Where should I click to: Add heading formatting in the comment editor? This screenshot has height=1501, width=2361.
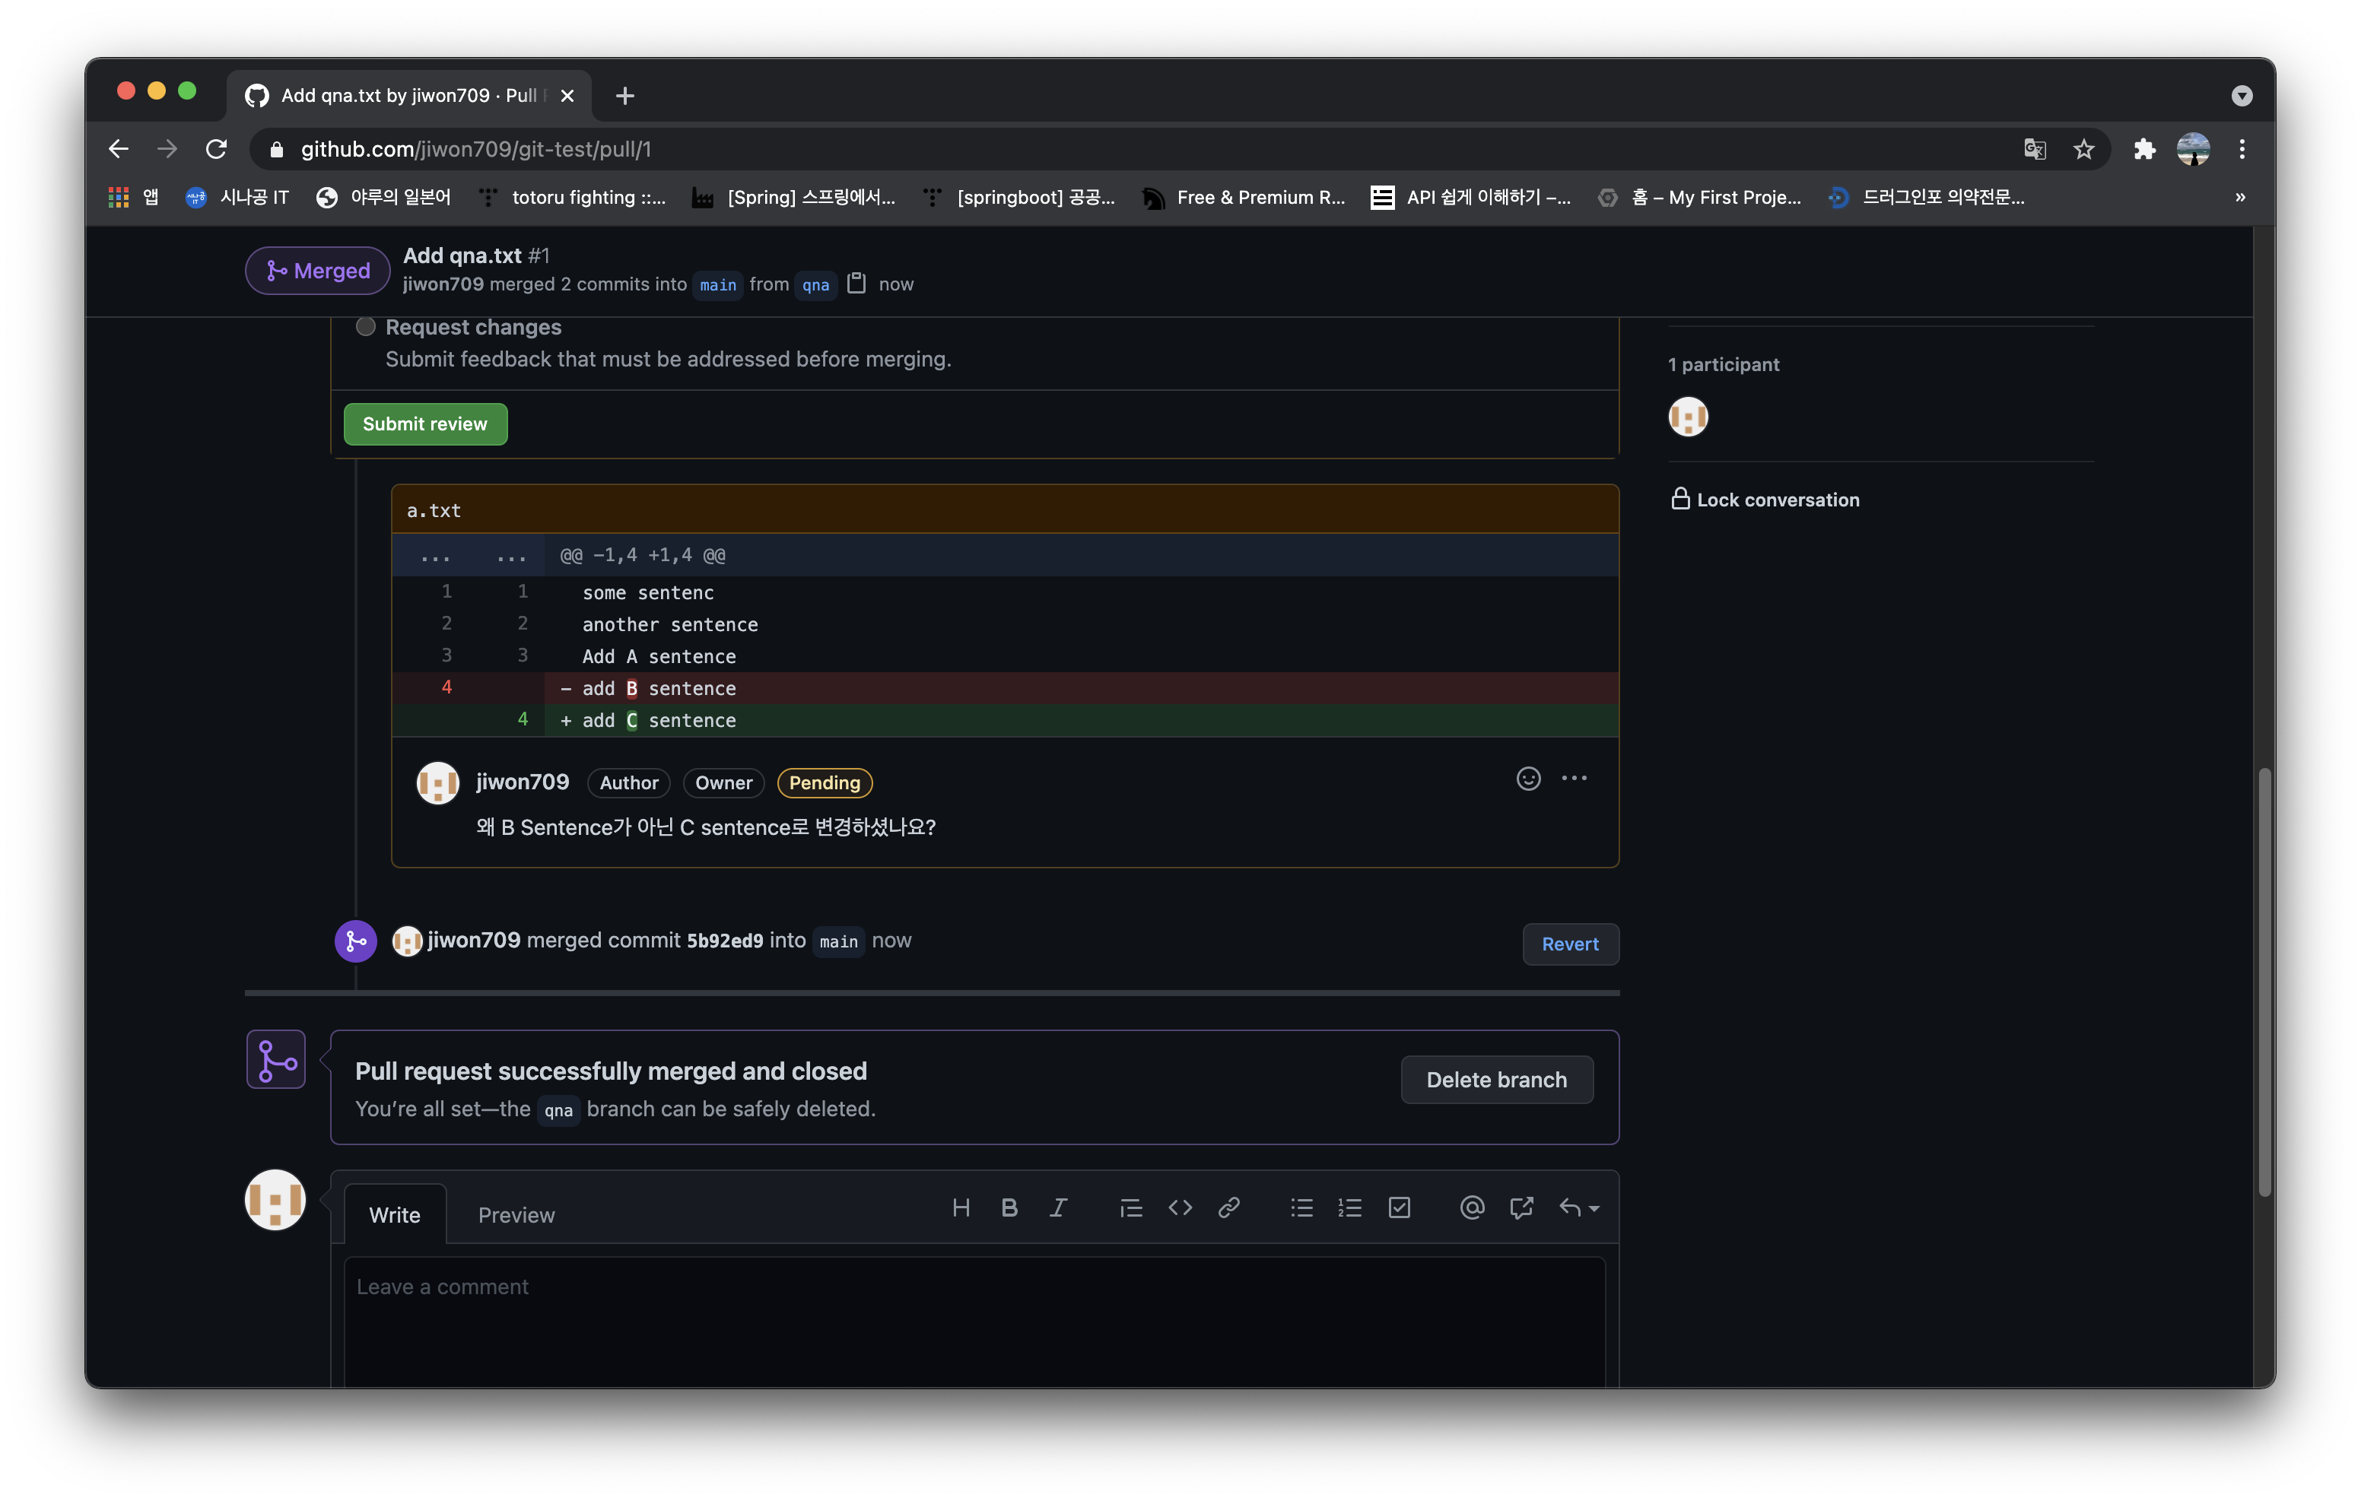(961, 1207)
